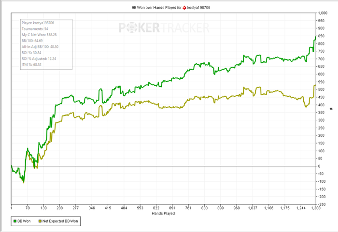Click the x-axis tick value 484
The width and height of the screenshot is (338, 232).
click(124, 208)
